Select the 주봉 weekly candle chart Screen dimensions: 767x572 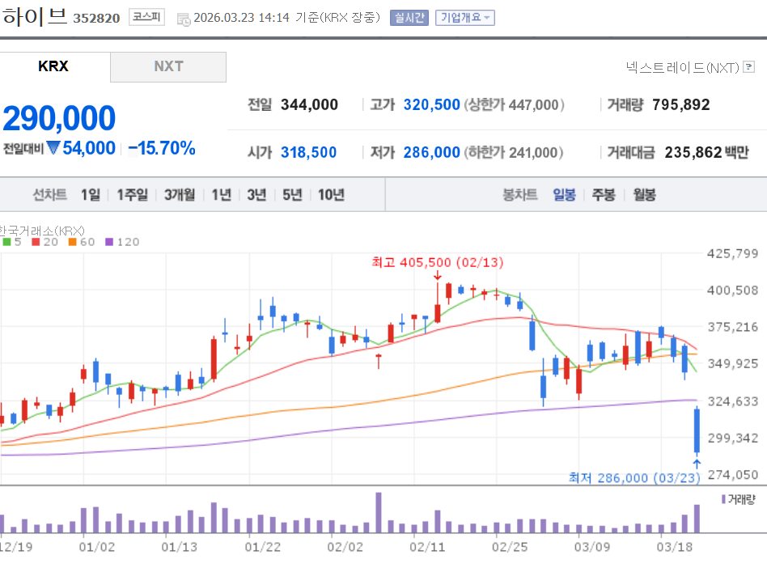(604, 195)
